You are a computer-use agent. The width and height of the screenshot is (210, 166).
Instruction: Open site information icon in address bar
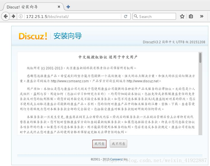[x=21, y=16]
